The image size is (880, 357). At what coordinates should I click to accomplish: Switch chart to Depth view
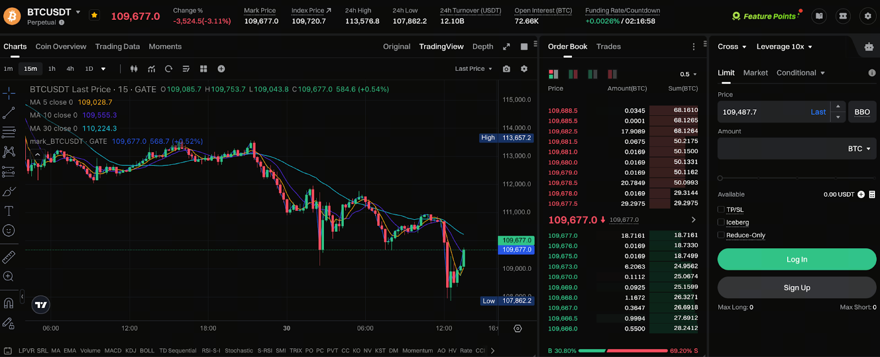coord(483,47)
